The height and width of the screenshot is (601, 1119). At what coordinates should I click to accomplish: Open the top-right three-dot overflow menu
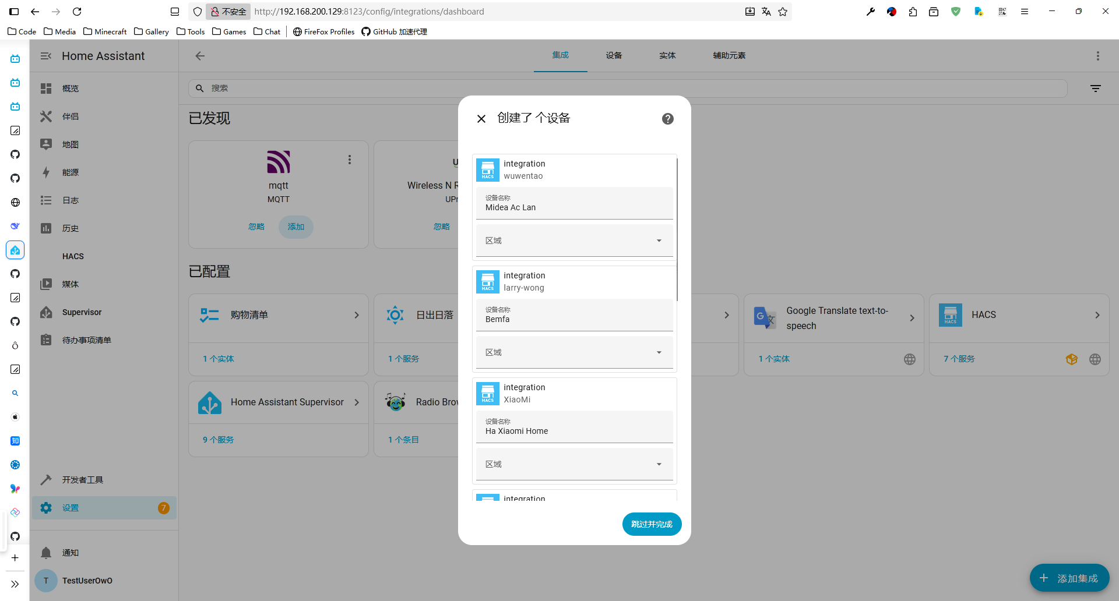pos(1097,56)
